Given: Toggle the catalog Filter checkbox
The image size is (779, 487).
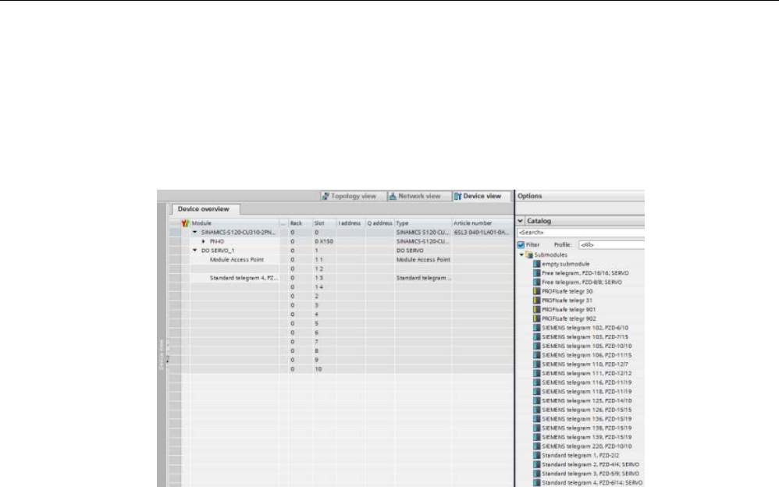Looking at the screenshot, I should 521,244.
